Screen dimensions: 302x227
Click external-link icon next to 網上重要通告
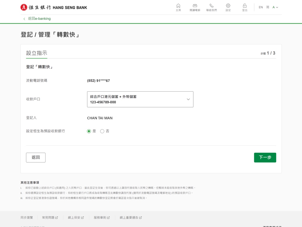click(x=140, y=218)
